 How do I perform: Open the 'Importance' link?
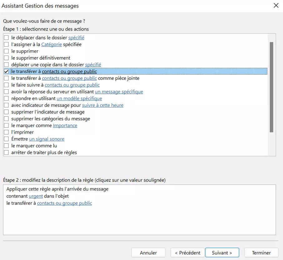(65, 125)
